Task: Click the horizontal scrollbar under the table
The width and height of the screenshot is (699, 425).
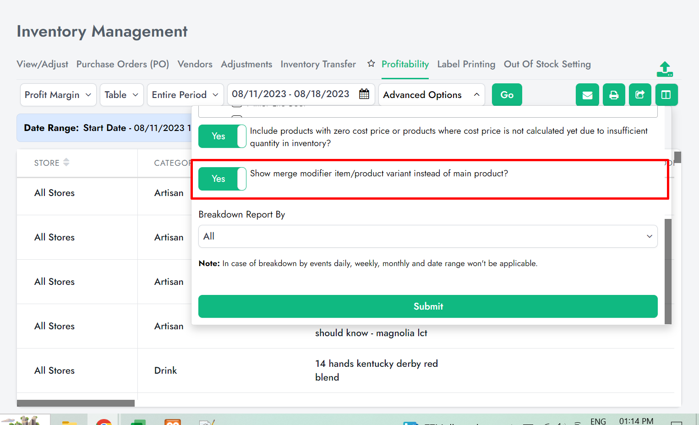Action: pyautogui.click(x=76, y=403)
